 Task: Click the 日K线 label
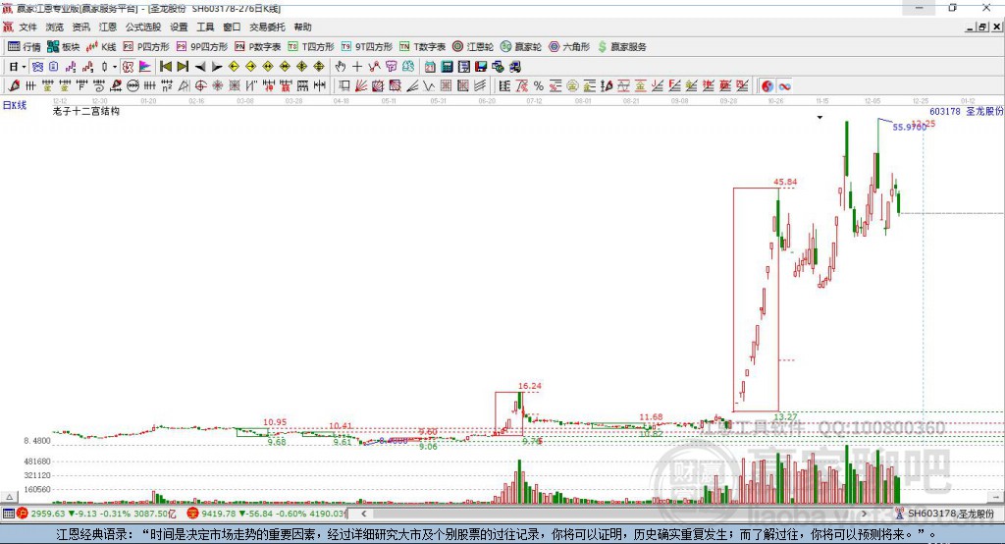click(15, 105)
